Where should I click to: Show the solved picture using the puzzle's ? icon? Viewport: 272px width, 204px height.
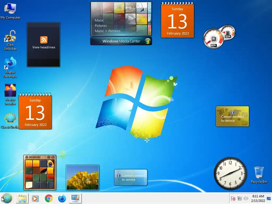click(x=49, y=157)
